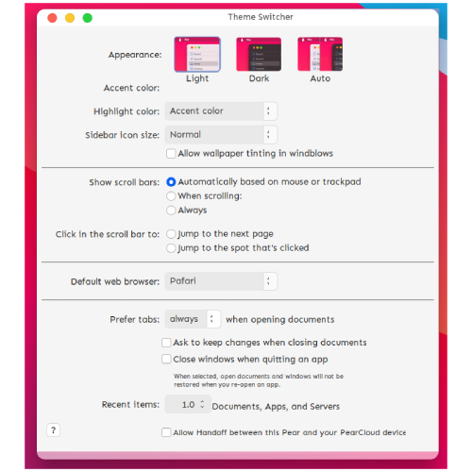472x472 pixels.
Task: Select Always show scroll bars option
Action: coord(171,211)
